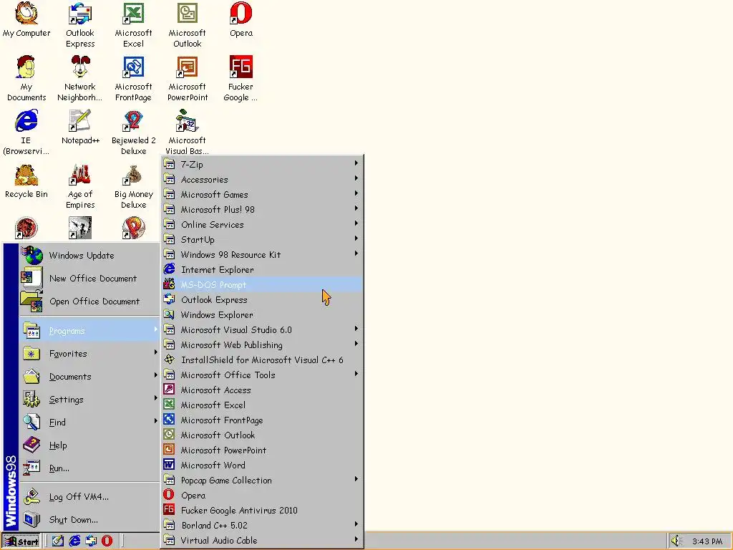Expand the Online Services folder

[262, 224]
